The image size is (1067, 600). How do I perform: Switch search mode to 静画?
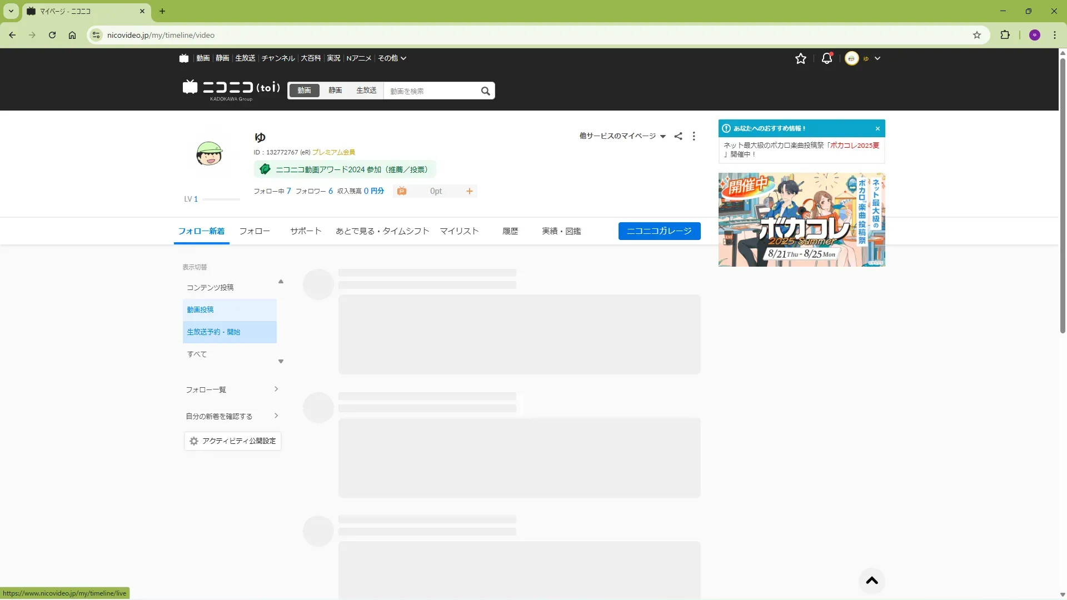click(335, 91)
